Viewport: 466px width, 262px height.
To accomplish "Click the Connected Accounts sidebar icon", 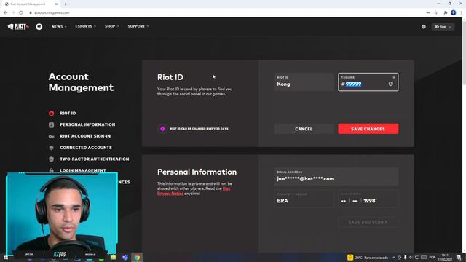I will 52,148.
